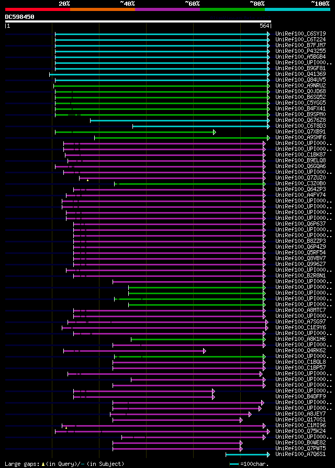The image size is (335, 468).
Task: Select the UniRef100_A9SHF6 label
Action: click(x=300, y=137)
